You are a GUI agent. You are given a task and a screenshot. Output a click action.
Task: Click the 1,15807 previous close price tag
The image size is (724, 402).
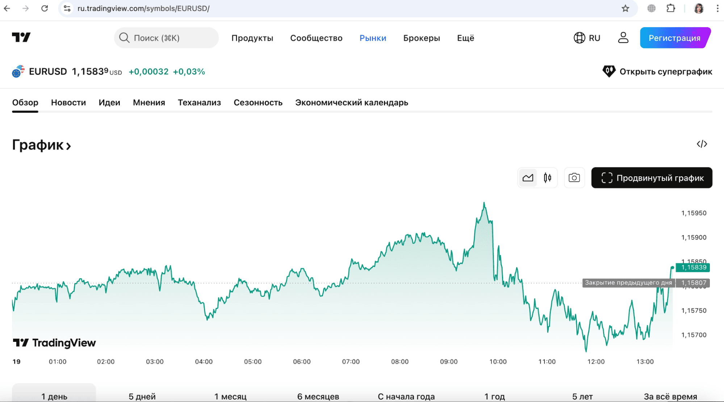[x=693, y=283]
